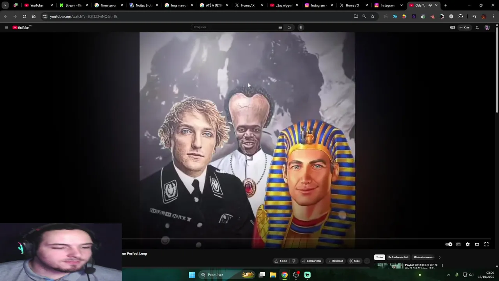The height and width of the screenshot is (281, 499).
Task: Open Windows Start menu
Action: tap(192, 275)
